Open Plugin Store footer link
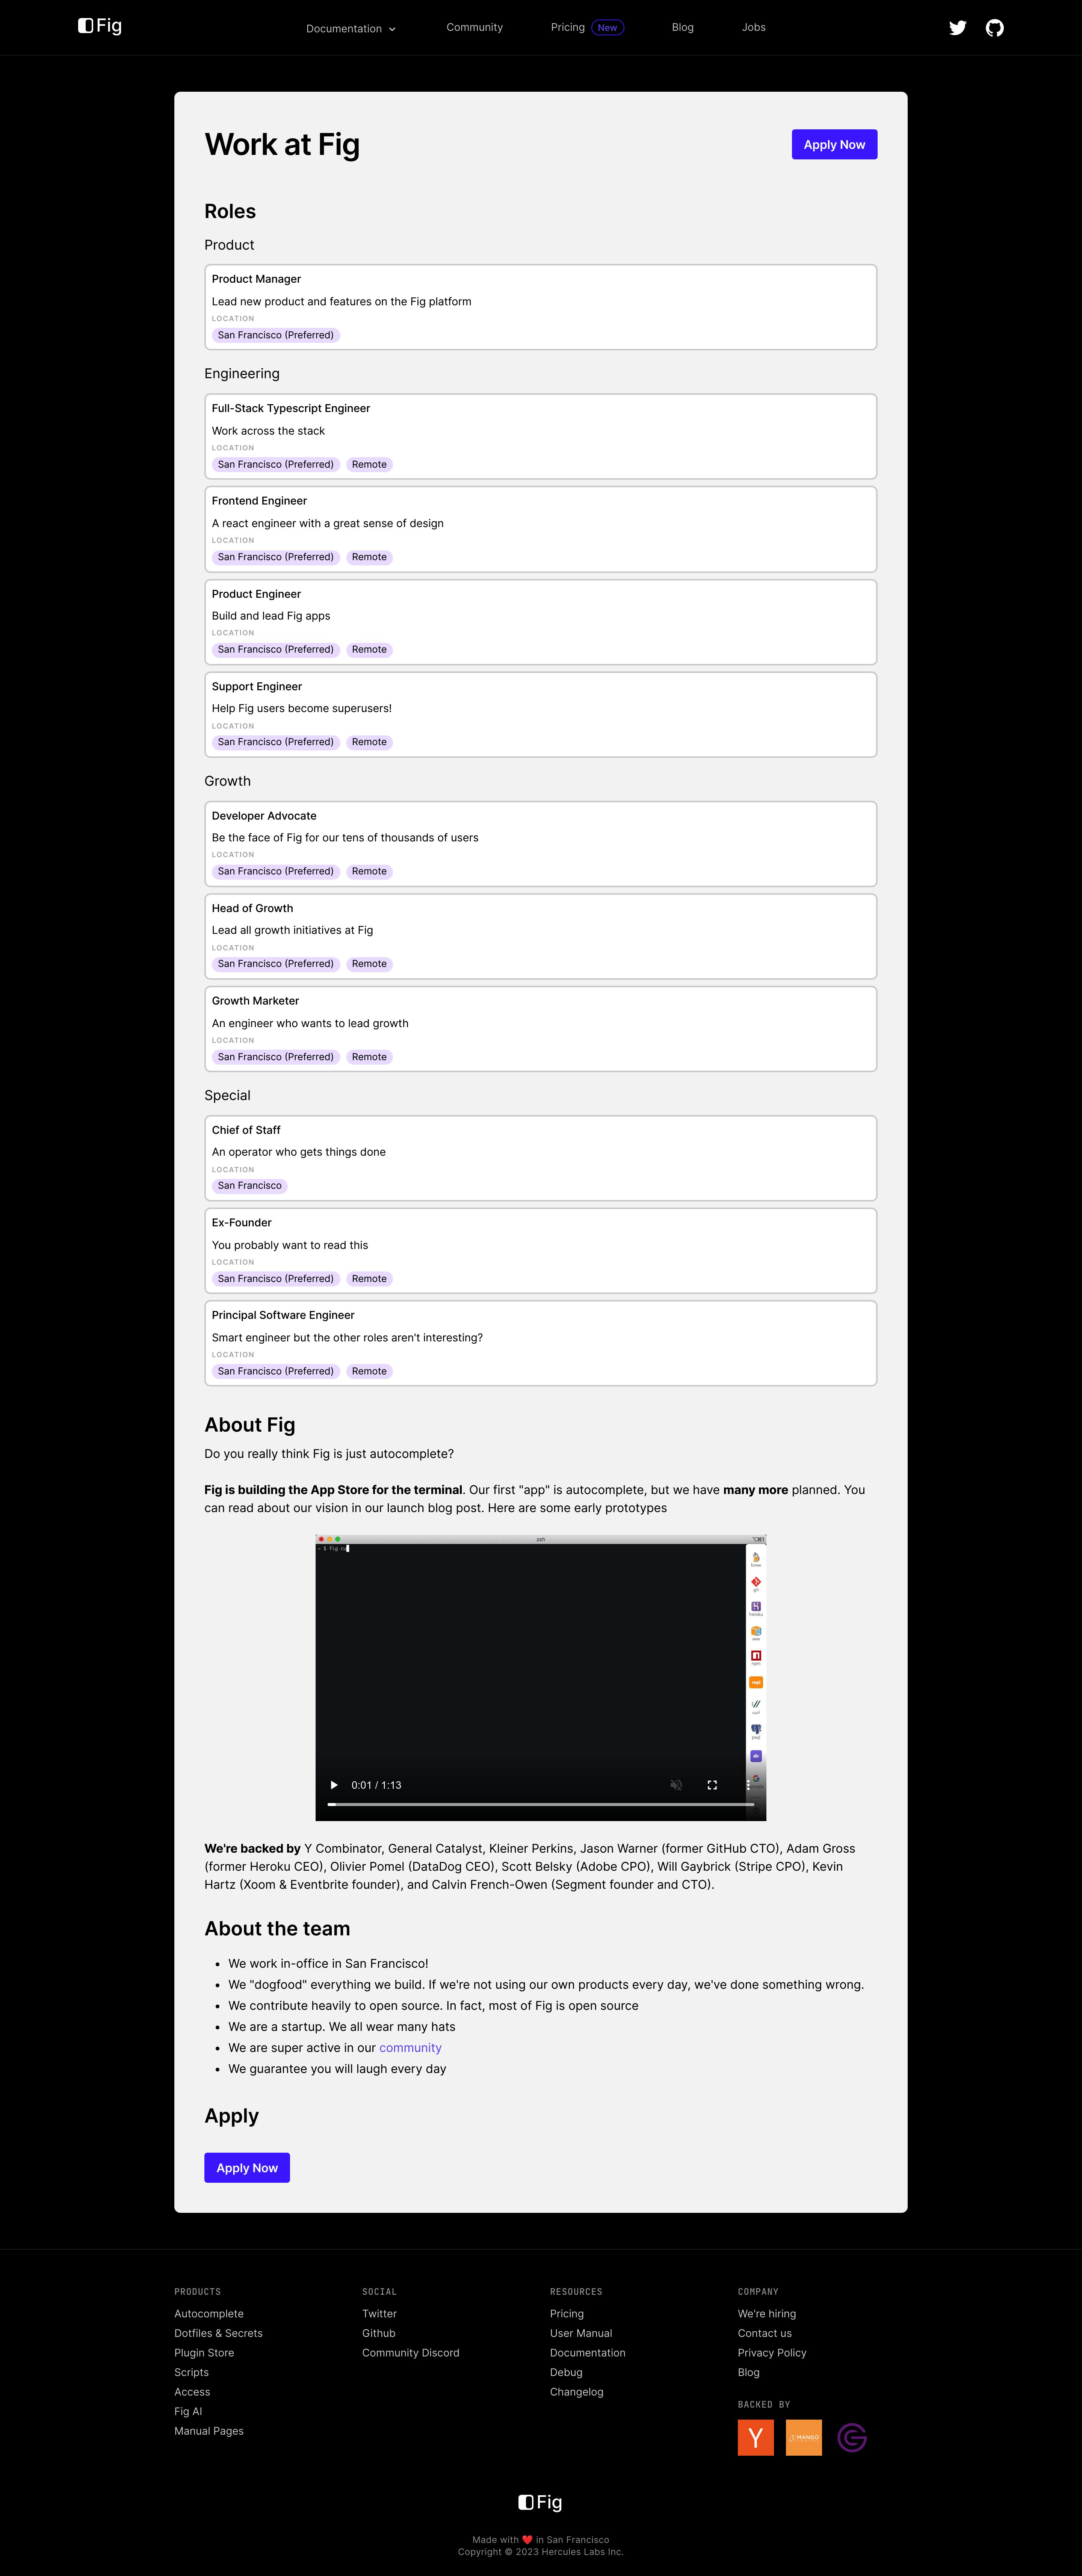The height and width of the screenshot is (2576, 1082). 204,2353
